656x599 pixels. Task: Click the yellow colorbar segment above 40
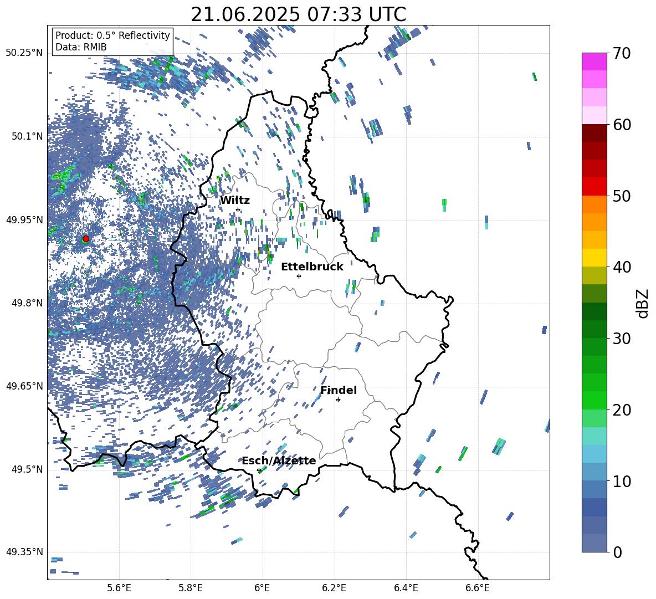pos(594,258)
